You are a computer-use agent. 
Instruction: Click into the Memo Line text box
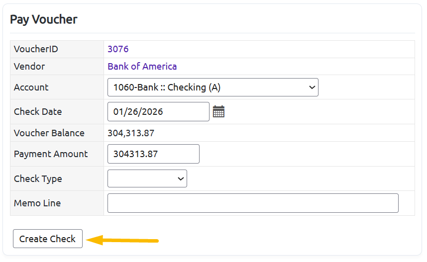click(253, 203)
